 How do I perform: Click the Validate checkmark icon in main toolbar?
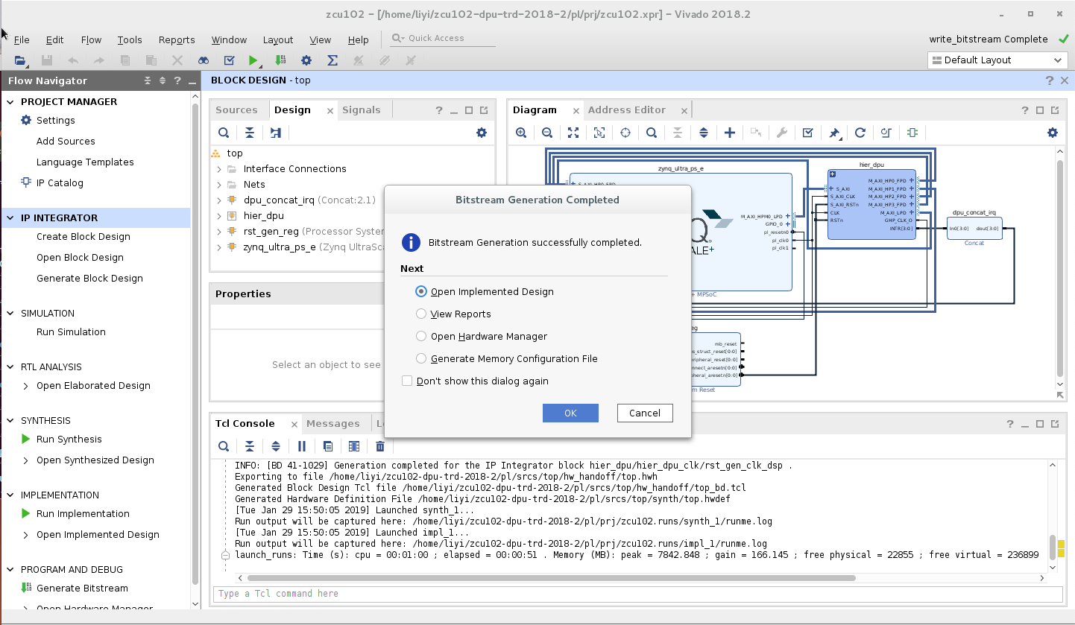point(229,60)
